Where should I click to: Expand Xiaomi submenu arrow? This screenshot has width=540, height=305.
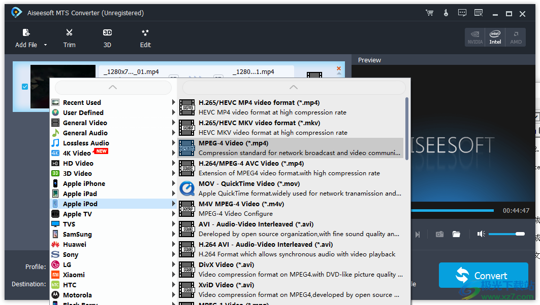pos(174,275)
